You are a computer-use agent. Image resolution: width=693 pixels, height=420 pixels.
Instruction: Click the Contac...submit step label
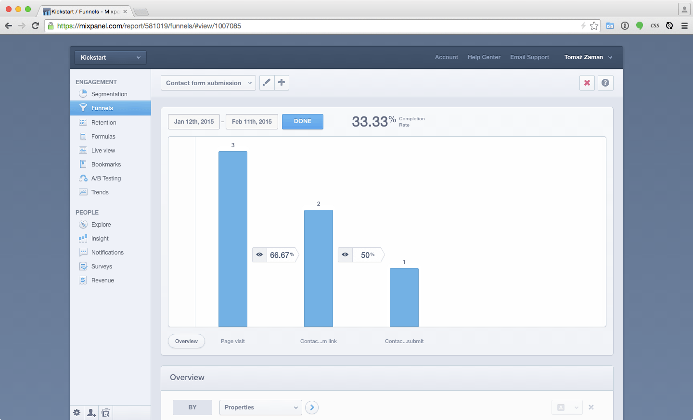(404, 341)
